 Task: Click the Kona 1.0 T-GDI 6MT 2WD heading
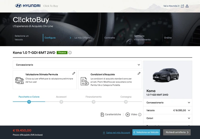[34, 53]
